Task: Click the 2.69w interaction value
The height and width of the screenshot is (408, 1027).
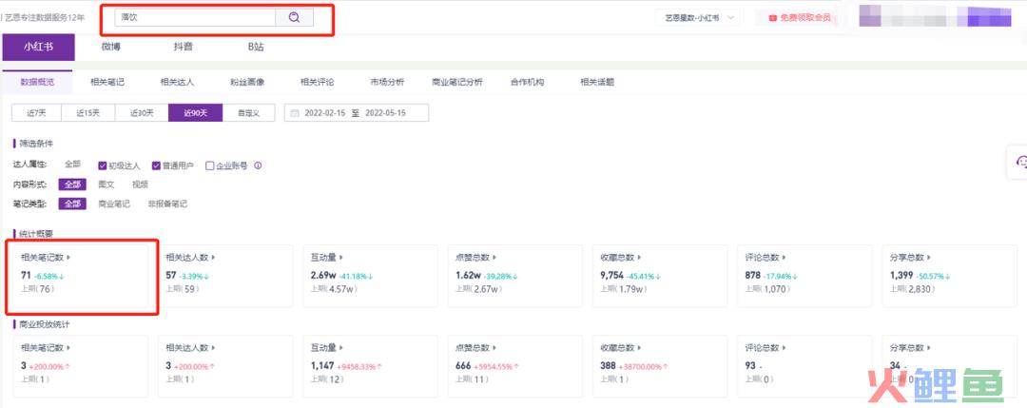Action: tap(323, 276)
